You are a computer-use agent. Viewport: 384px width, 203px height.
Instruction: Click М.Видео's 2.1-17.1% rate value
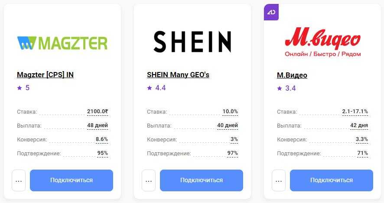(355, 111)
